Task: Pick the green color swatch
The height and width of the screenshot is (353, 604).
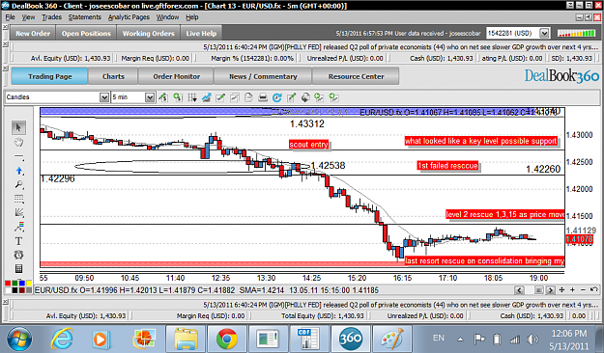Action: coord(14,283)
